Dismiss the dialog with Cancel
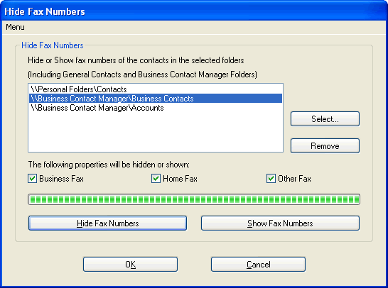388x288 pixels. (259, 265)
